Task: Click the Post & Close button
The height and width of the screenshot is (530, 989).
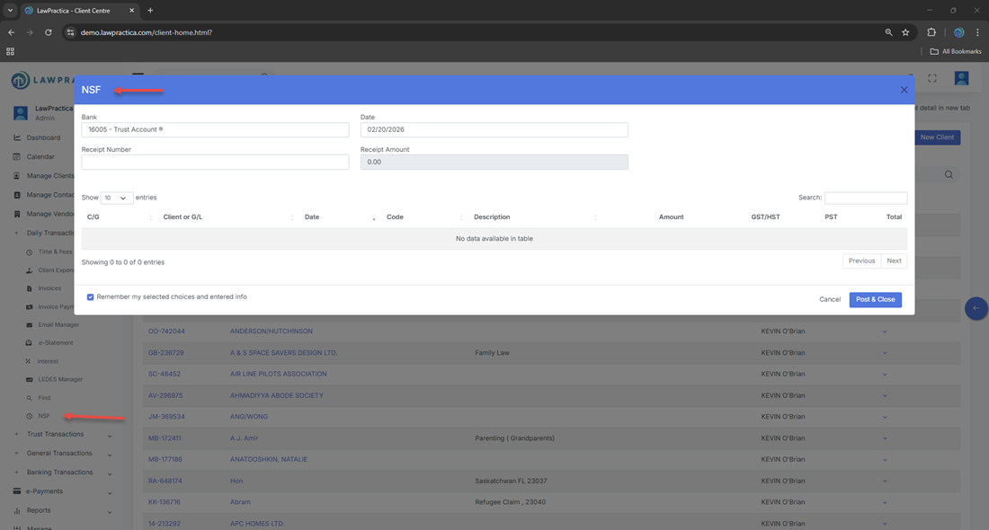Action: pos(875,299)
